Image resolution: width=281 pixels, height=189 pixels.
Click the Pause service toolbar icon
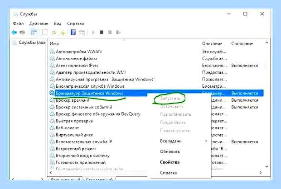point(110,33)
